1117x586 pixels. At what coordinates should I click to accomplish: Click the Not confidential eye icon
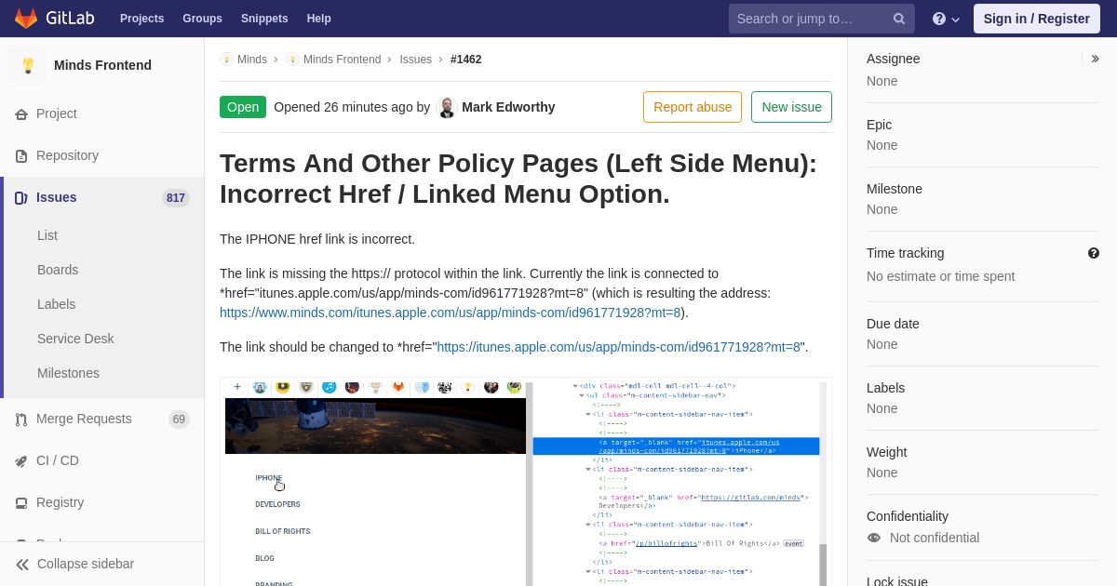(x=873, y=538)
